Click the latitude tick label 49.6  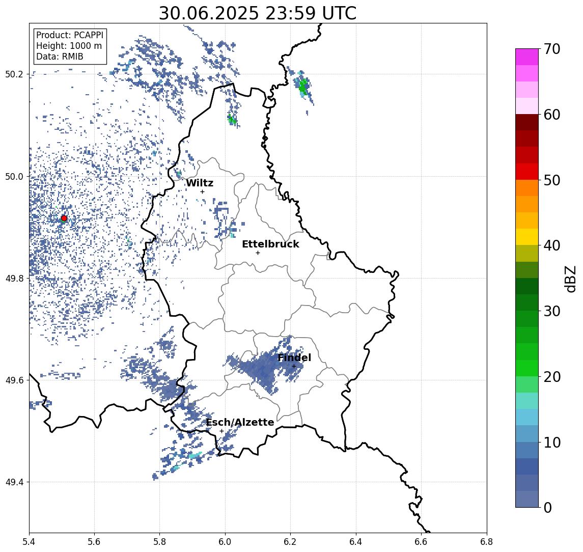[x=14, y=380]
